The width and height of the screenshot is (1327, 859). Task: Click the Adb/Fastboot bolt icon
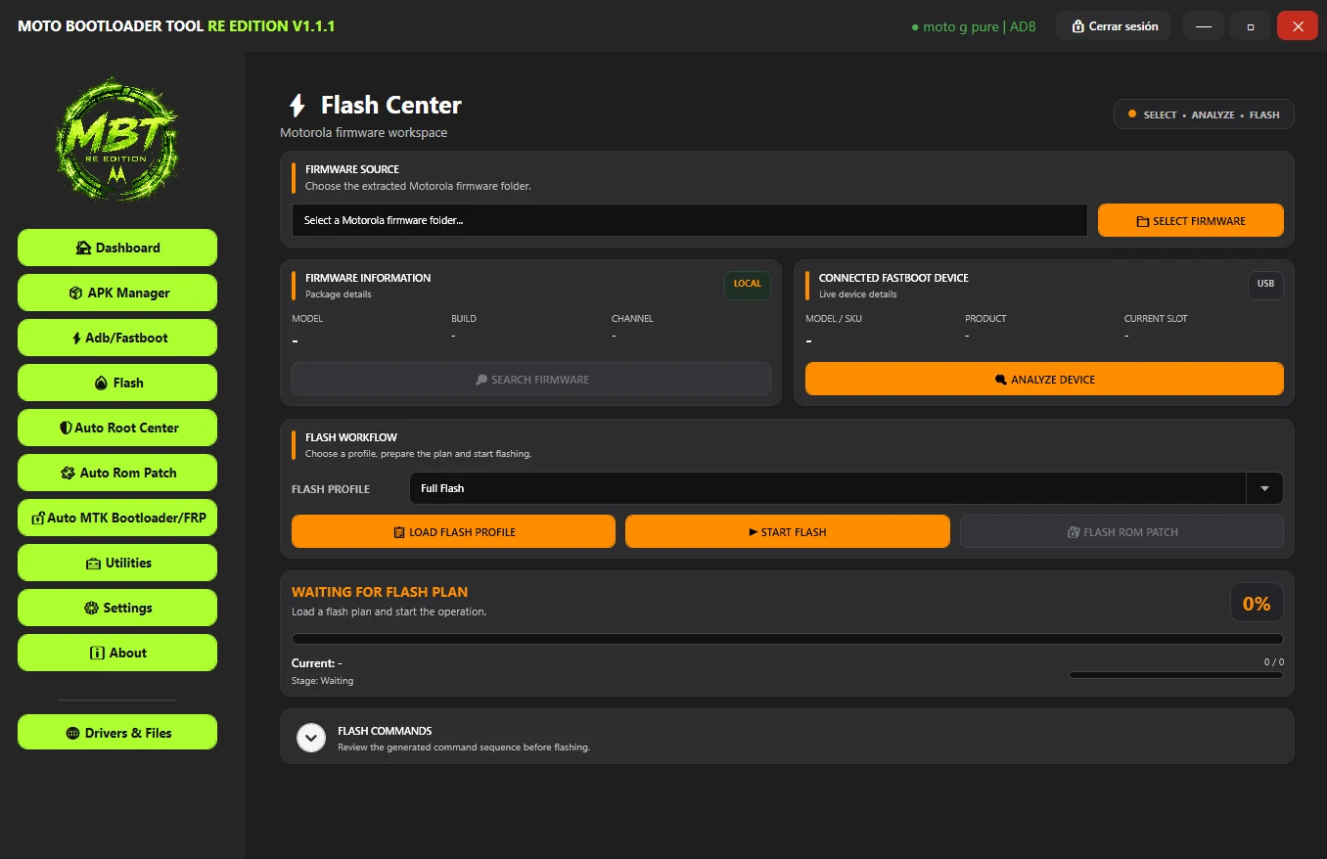pyautogui.click(x=77, y=338)
